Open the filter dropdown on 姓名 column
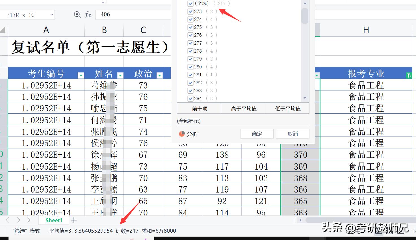Screen dimensions: 416x240 120,75
